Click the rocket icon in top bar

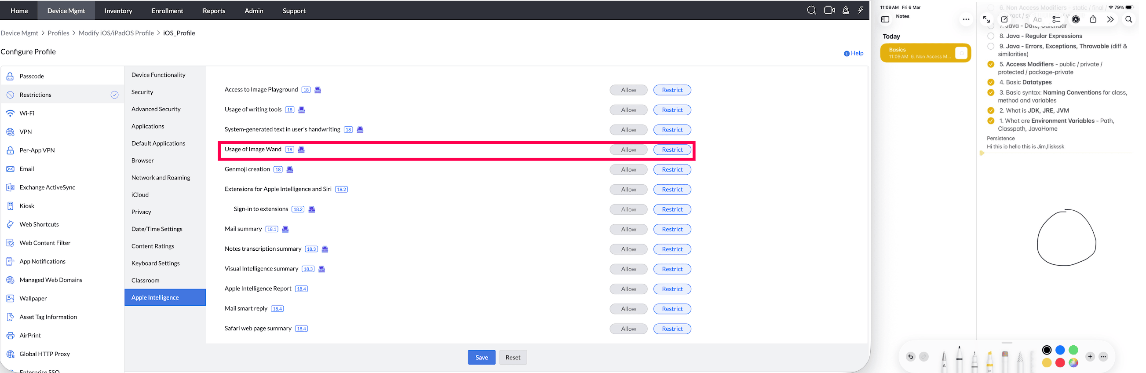click(845, 10)
